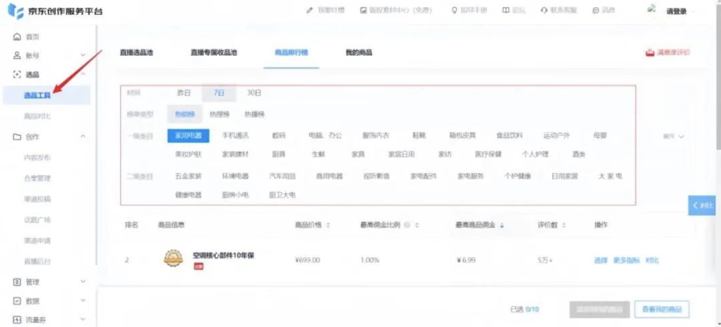This screenshot has height=327, width=721.
Task: Click the 满意度评价 icon at top right
Action: [x=650, y=52]
